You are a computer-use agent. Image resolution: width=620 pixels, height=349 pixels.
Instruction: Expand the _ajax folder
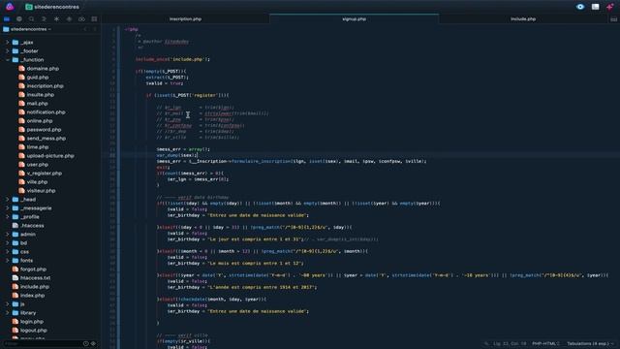[x=7, y=42]
